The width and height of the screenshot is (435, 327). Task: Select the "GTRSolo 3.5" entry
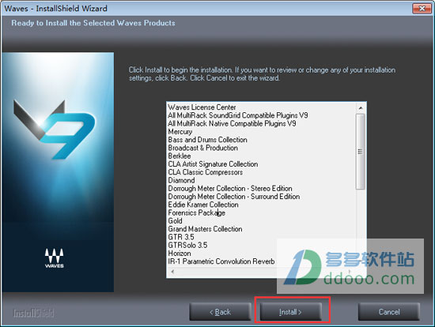click(x=187, y=245)
